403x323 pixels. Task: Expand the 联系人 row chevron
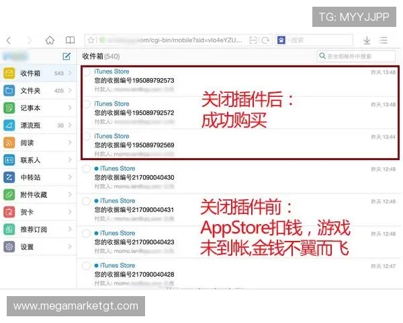tap(70, 160)
